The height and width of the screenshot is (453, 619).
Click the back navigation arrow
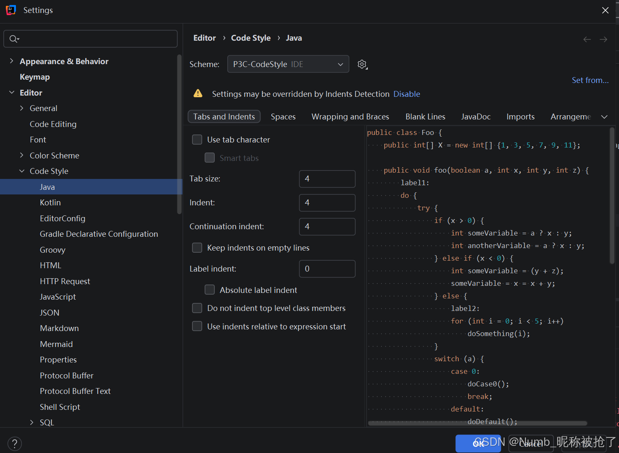tap(587, 39)
